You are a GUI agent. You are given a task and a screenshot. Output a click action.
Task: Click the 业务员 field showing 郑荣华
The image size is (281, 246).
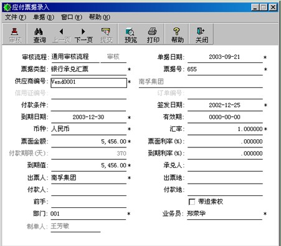point(224,214)
